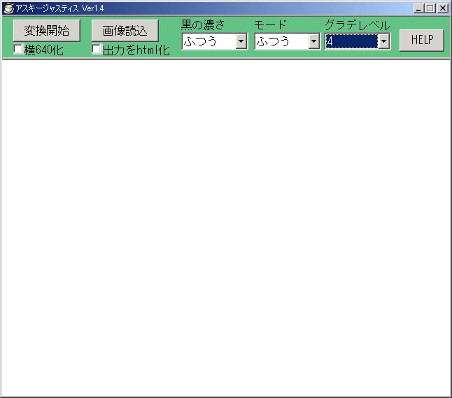Screen dimensions: 452x398
Task: Click the グラデレベル field with value 4
Action: click(x=351, y=42)
